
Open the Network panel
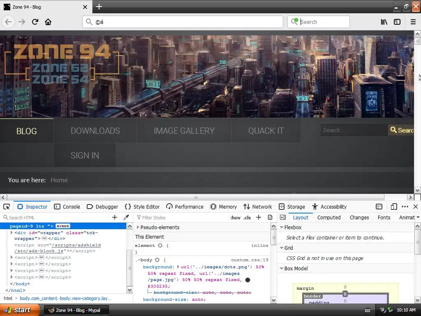[x=257, y=207]
